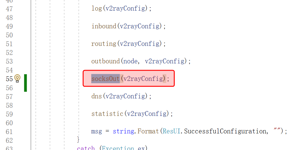The height and width of the screenshot is (150, 304).
Task: Click the routing method name
Action: [x=104, y=44]
